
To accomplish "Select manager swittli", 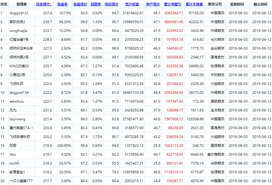I will pyautogui.click(x=14, y=163).
